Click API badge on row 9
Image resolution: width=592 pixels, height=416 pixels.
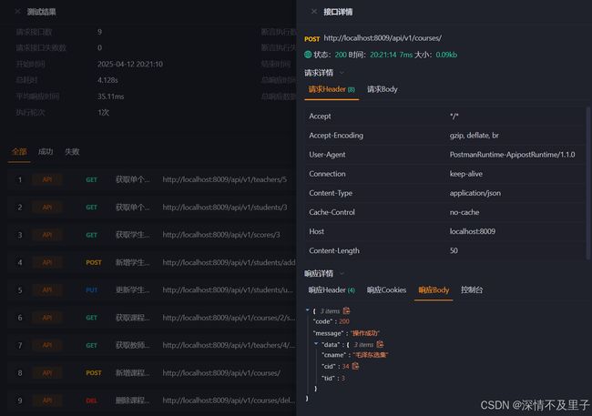pyautogui.click(x=47, y=401)
